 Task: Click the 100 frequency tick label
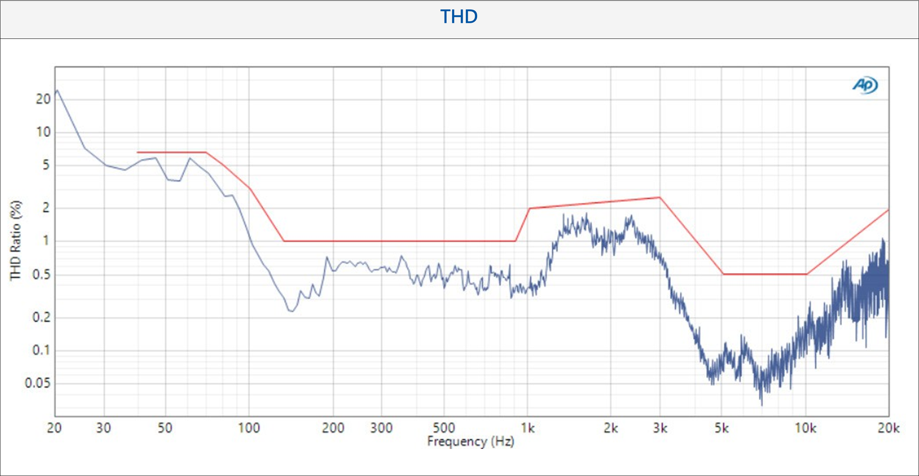point(249,428)
